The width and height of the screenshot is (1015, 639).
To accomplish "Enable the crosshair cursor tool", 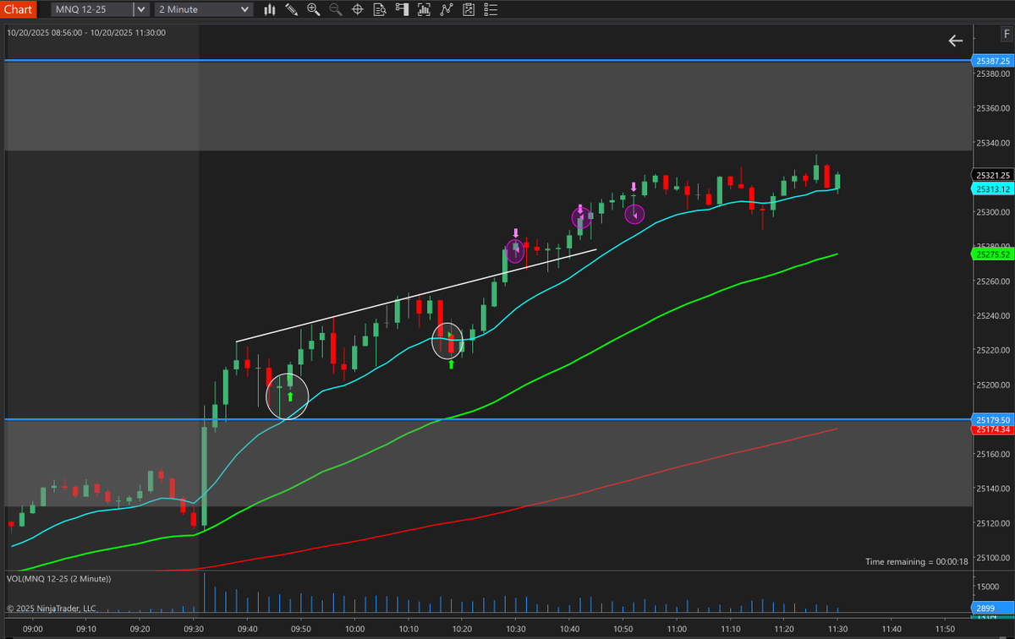I will (357, 9).
